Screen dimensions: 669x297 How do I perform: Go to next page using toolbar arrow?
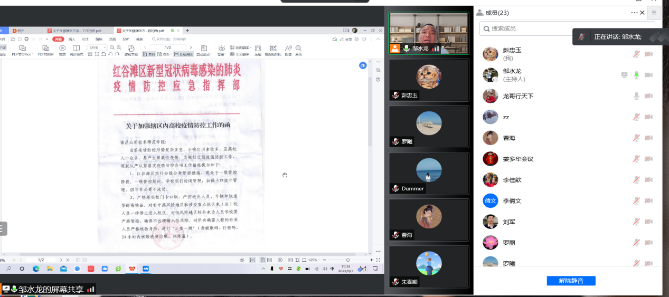point(192,47)
